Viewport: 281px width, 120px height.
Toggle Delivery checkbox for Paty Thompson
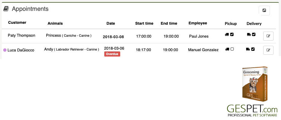point(254,34)
